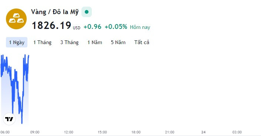The image size is (261, 136).
Task: Click the 12:00 time axis label
Action: tap(68, 132)
